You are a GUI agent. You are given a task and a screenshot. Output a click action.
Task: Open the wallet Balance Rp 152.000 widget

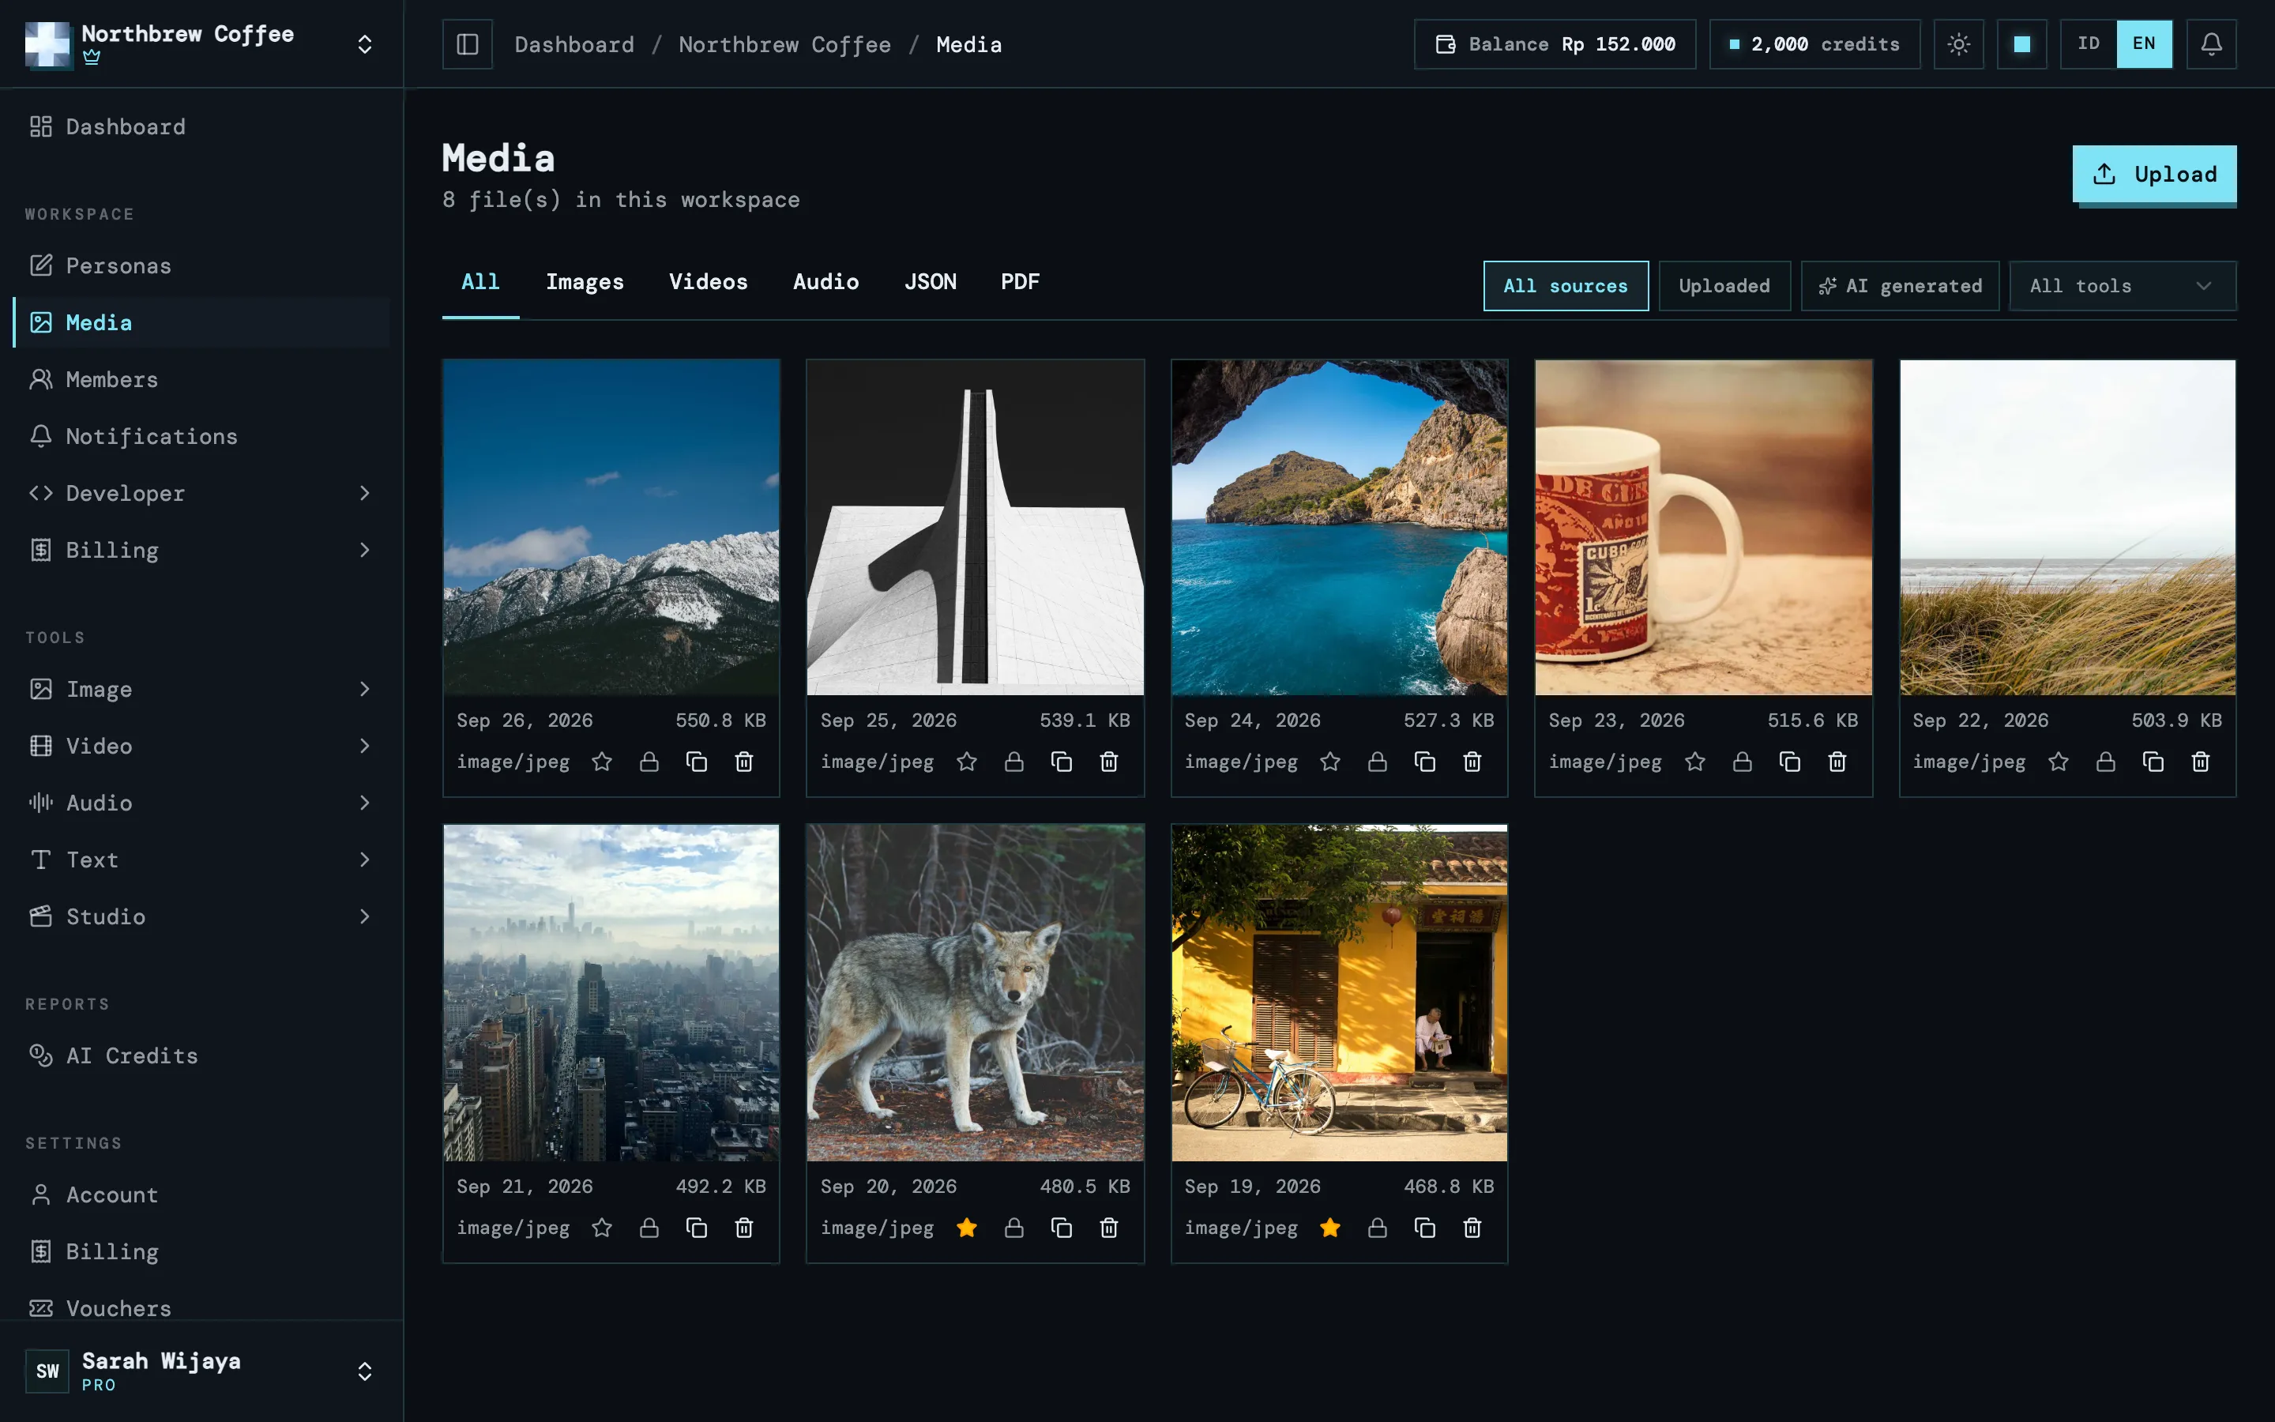1555,44
